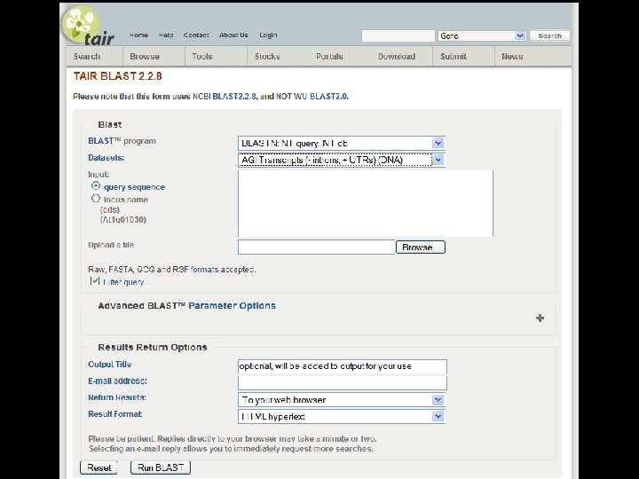This screenshot has height=479, width=639.
Task: Click the TAIR flower logo
Action: coord(88,26)
